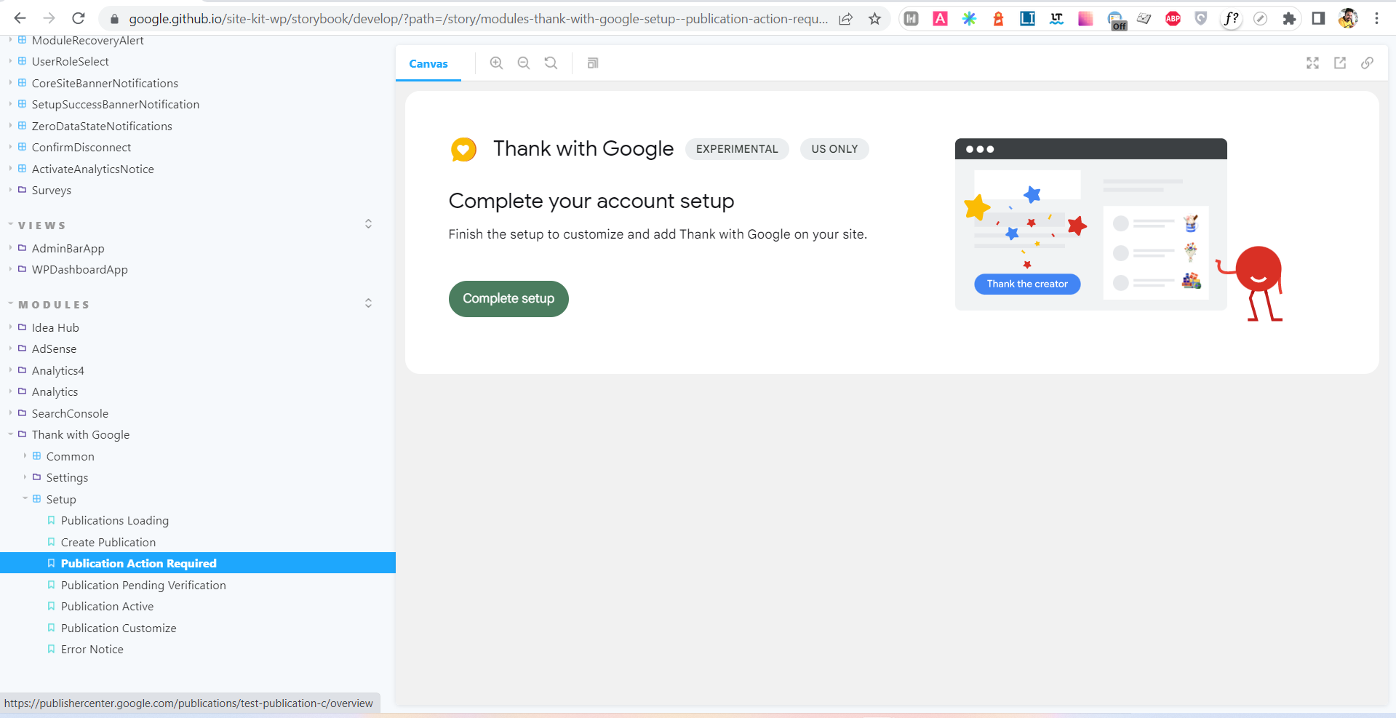Expand the ZeroDataStateNotifications component
Screen dimensions: 1396x718
(102, 126)
